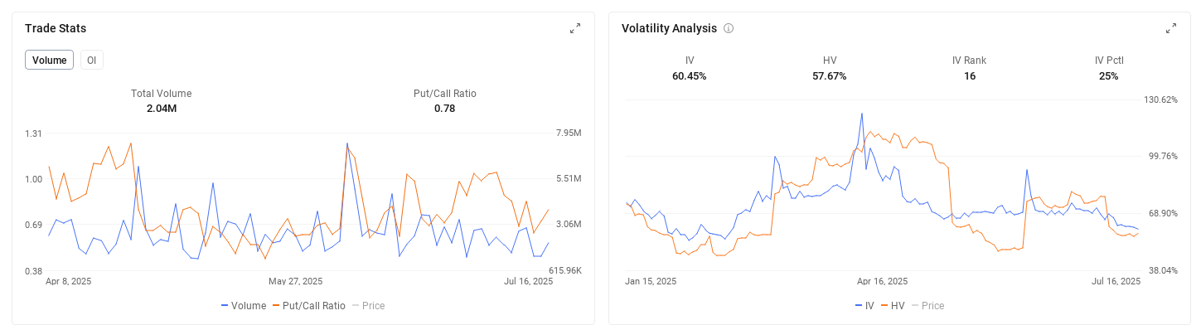Toggle the Put/Call Ratio legend series
Viewport: 1201px width, 330px height.
(x=309, y=305)
